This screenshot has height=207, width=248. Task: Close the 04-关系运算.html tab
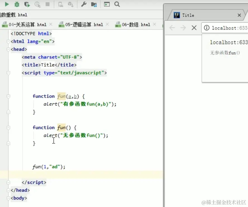point(51,24)
